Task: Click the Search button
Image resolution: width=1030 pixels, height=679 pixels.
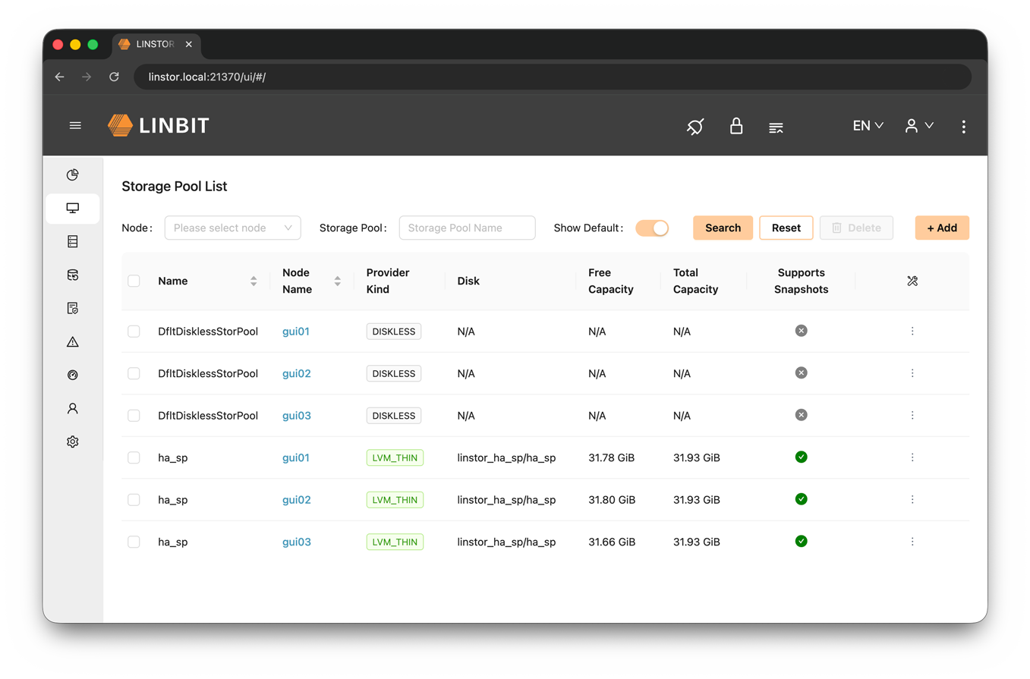Action: [723, 228]
